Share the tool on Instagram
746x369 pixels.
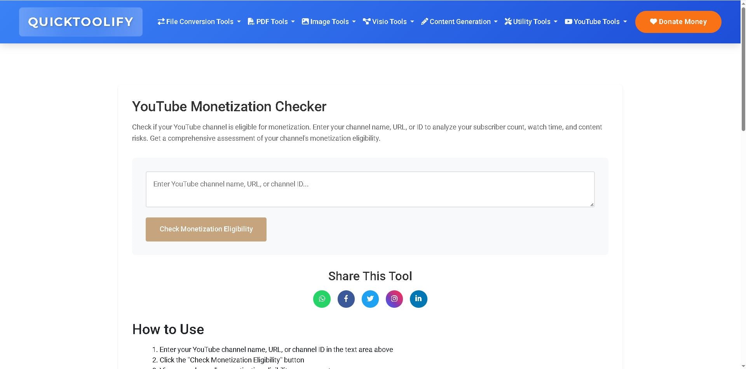point(394,299)
